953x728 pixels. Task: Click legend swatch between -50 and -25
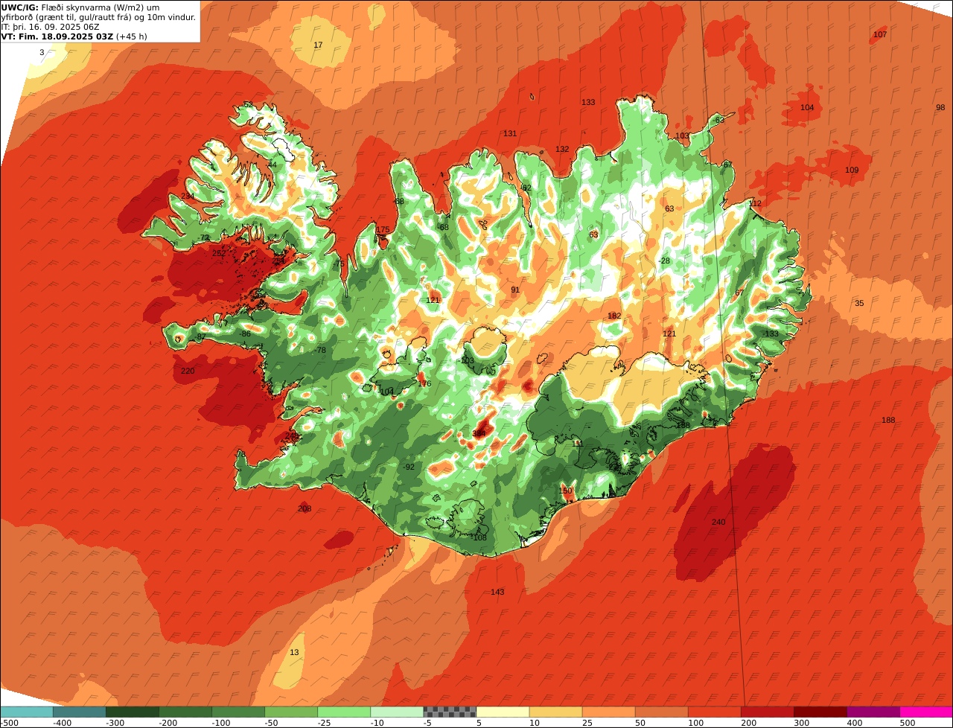pyautogui.click(x=290, y=712)
